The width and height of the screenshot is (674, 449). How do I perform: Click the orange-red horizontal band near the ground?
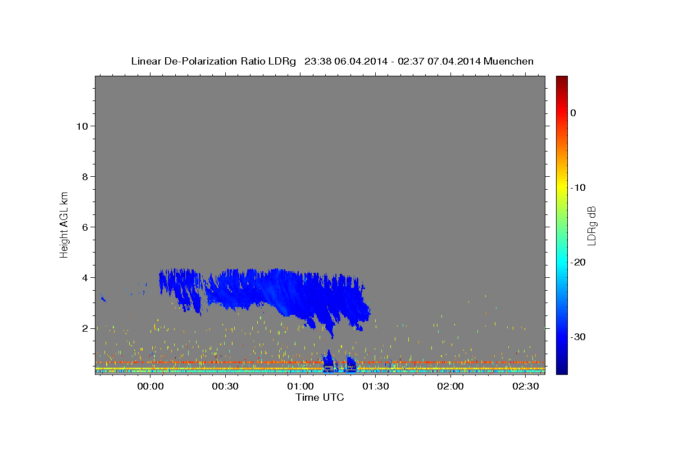tap(320, 363)
